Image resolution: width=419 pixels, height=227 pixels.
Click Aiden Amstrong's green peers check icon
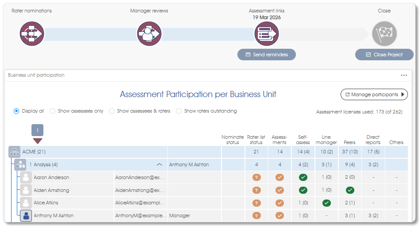tap(350, 190)
